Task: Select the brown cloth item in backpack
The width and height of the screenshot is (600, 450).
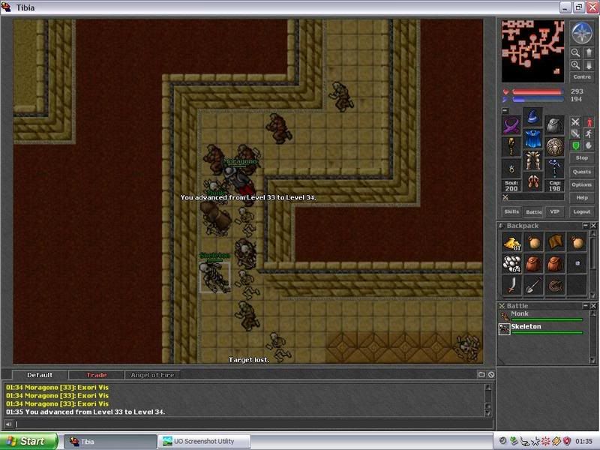Action: [555, 242]
